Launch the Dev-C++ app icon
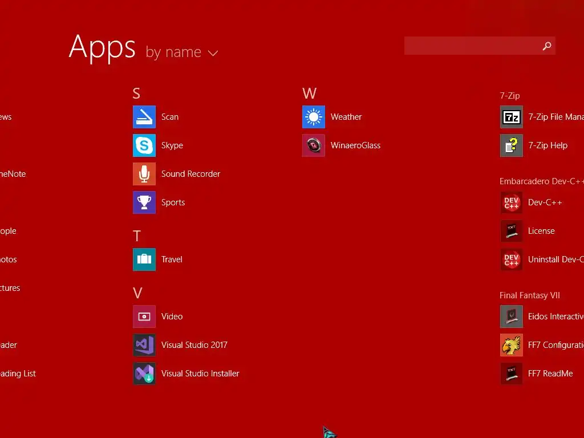584x438 pixels. 512,202
